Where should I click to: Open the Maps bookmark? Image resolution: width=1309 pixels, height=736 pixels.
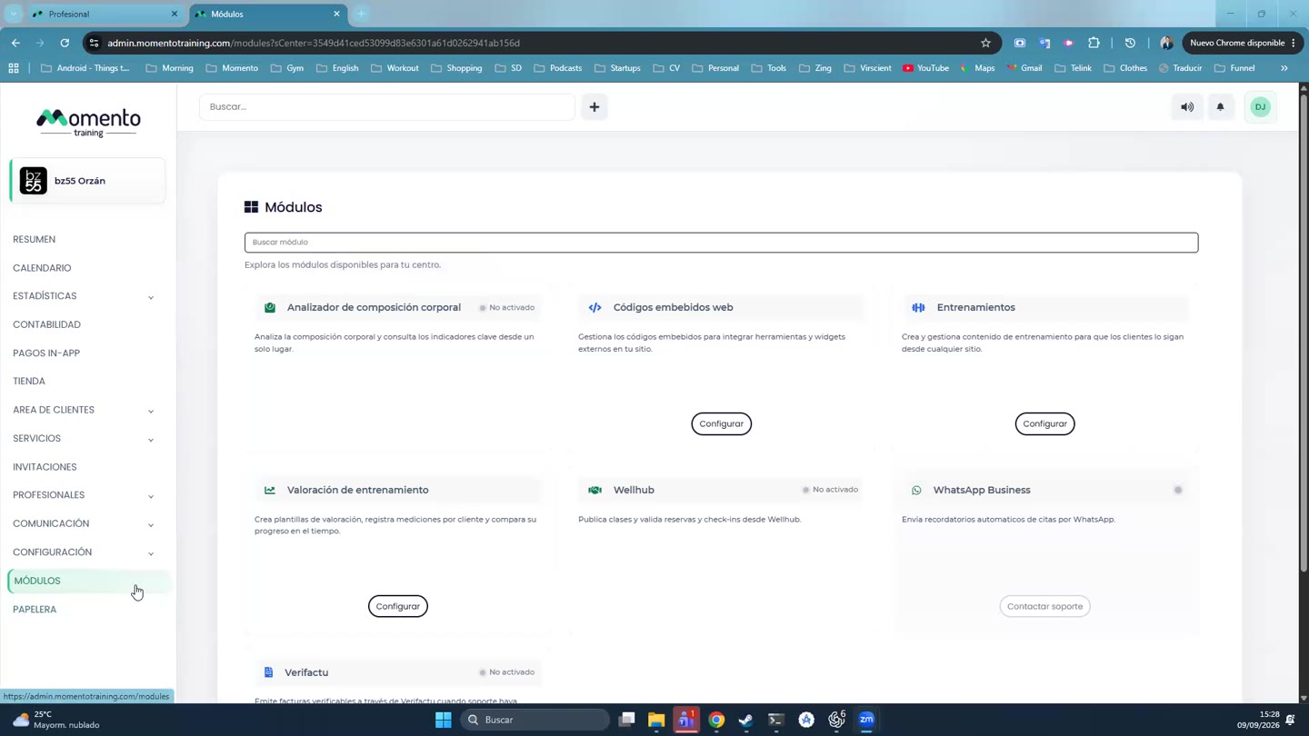point(977,68)
